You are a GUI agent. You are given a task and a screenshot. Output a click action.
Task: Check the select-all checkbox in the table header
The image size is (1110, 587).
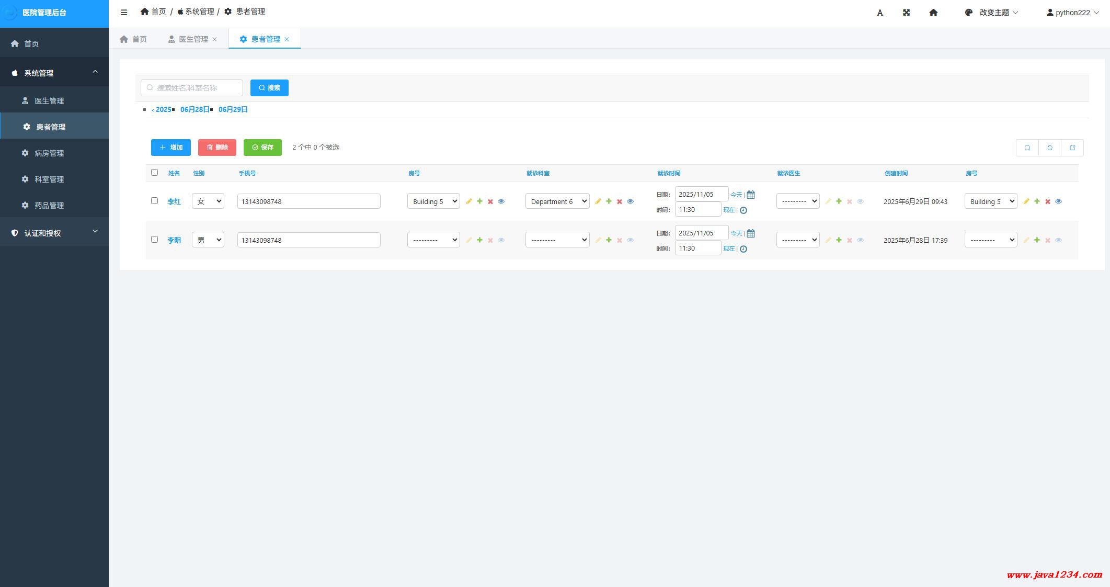[x=154, y=173]
